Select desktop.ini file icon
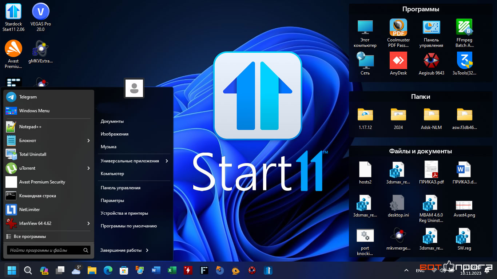 pyautogui.click(x=398, y=206)
